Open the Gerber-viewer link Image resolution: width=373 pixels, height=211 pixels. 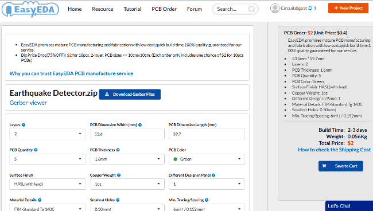click(x=28, y=103)
